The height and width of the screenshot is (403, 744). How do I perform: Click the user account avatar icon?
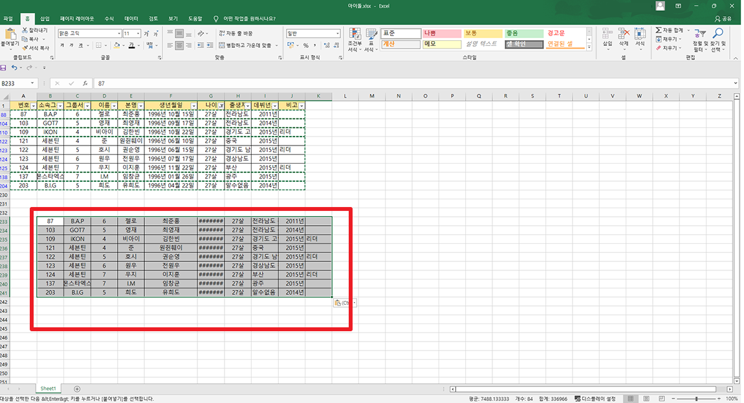point(660,6)
